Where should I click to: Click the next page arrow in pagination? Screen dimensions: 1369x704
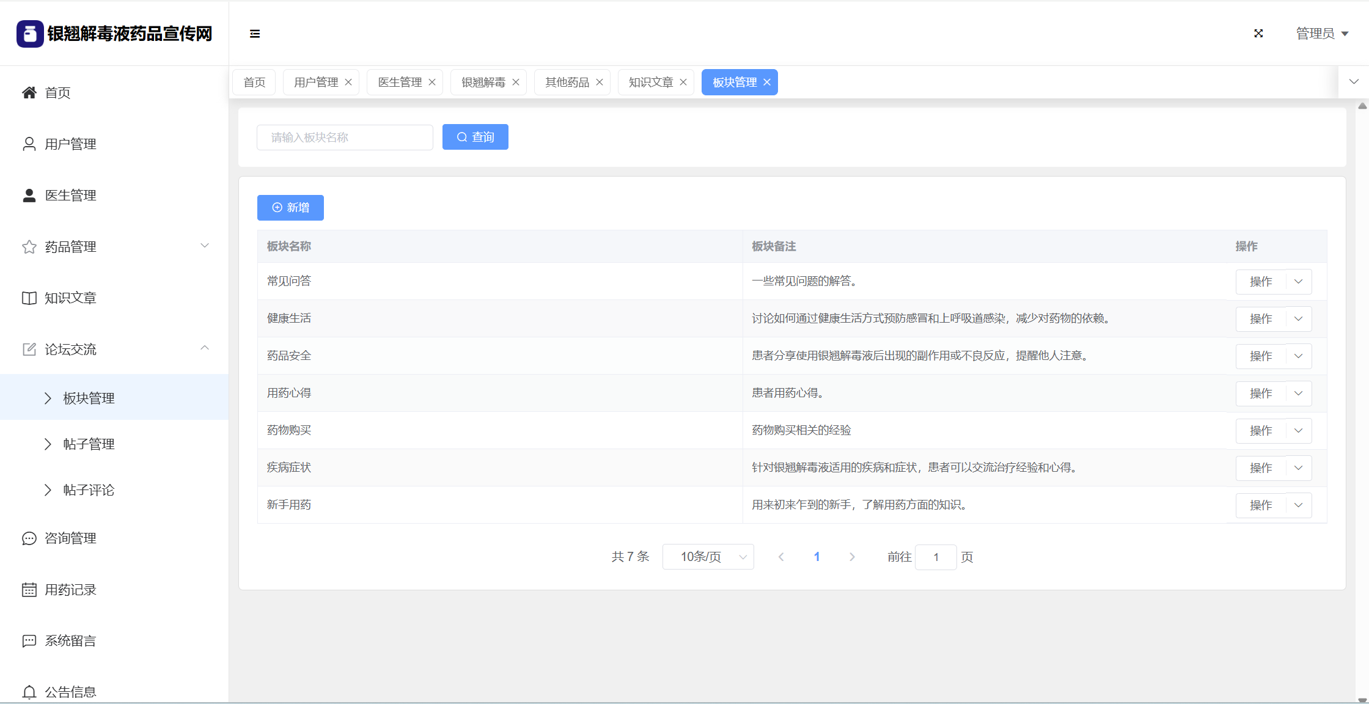[852, 557]
